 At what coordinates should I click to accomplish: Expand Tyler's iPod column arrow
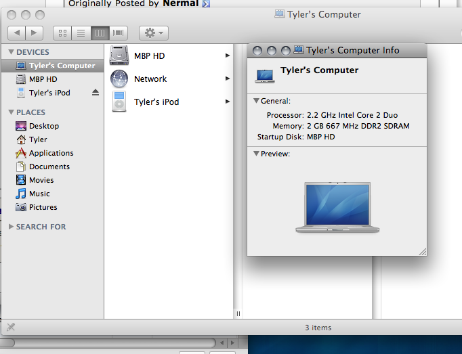pyautogui.click(x=227, y=102)
